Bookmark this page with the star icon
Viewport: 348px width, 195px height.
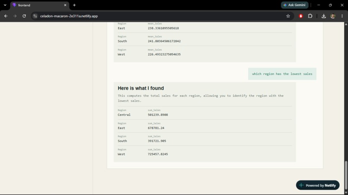point(288,16)
